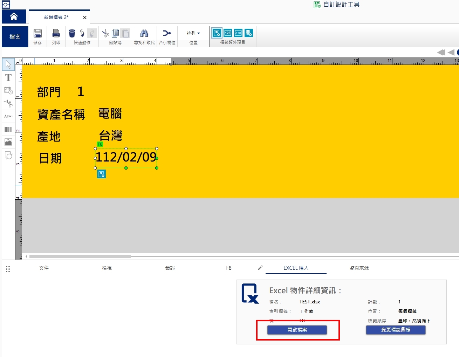The image size is (459, 357).
Task: Select the stretched ABC text tool
Action: pyautogui.click(x=8, y=116)
